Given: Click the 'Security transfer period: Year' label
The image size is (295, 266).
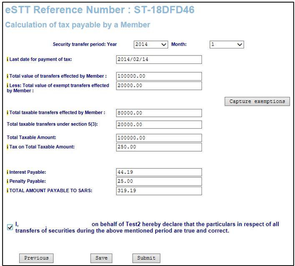Looking at the screenshot, I should tap(85, 44).
